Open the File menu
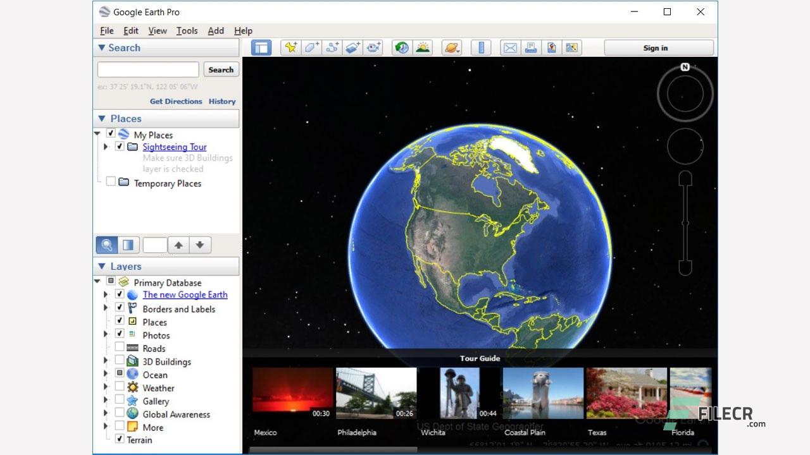Image resolution: width=810 pixels, height=455 pixels. pos(107,30)
